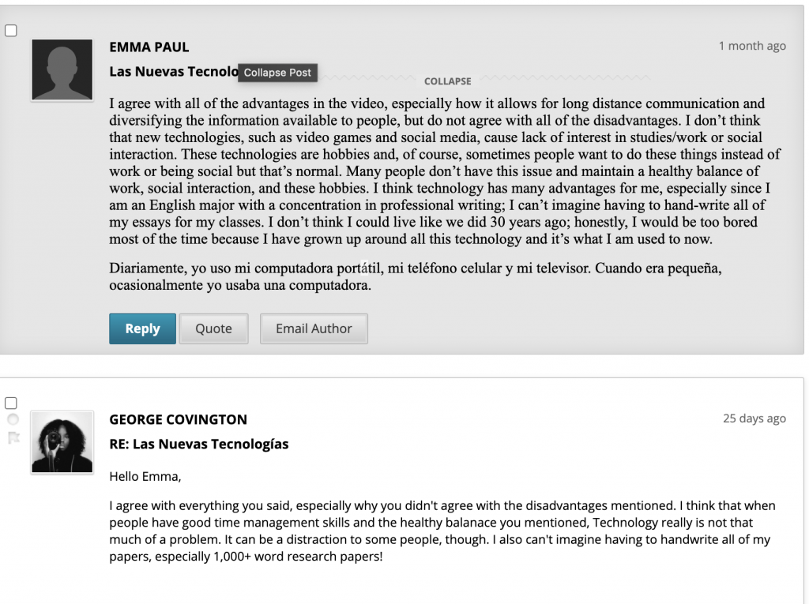Flag George Covington's reply with the flag icon

point(13,438)
